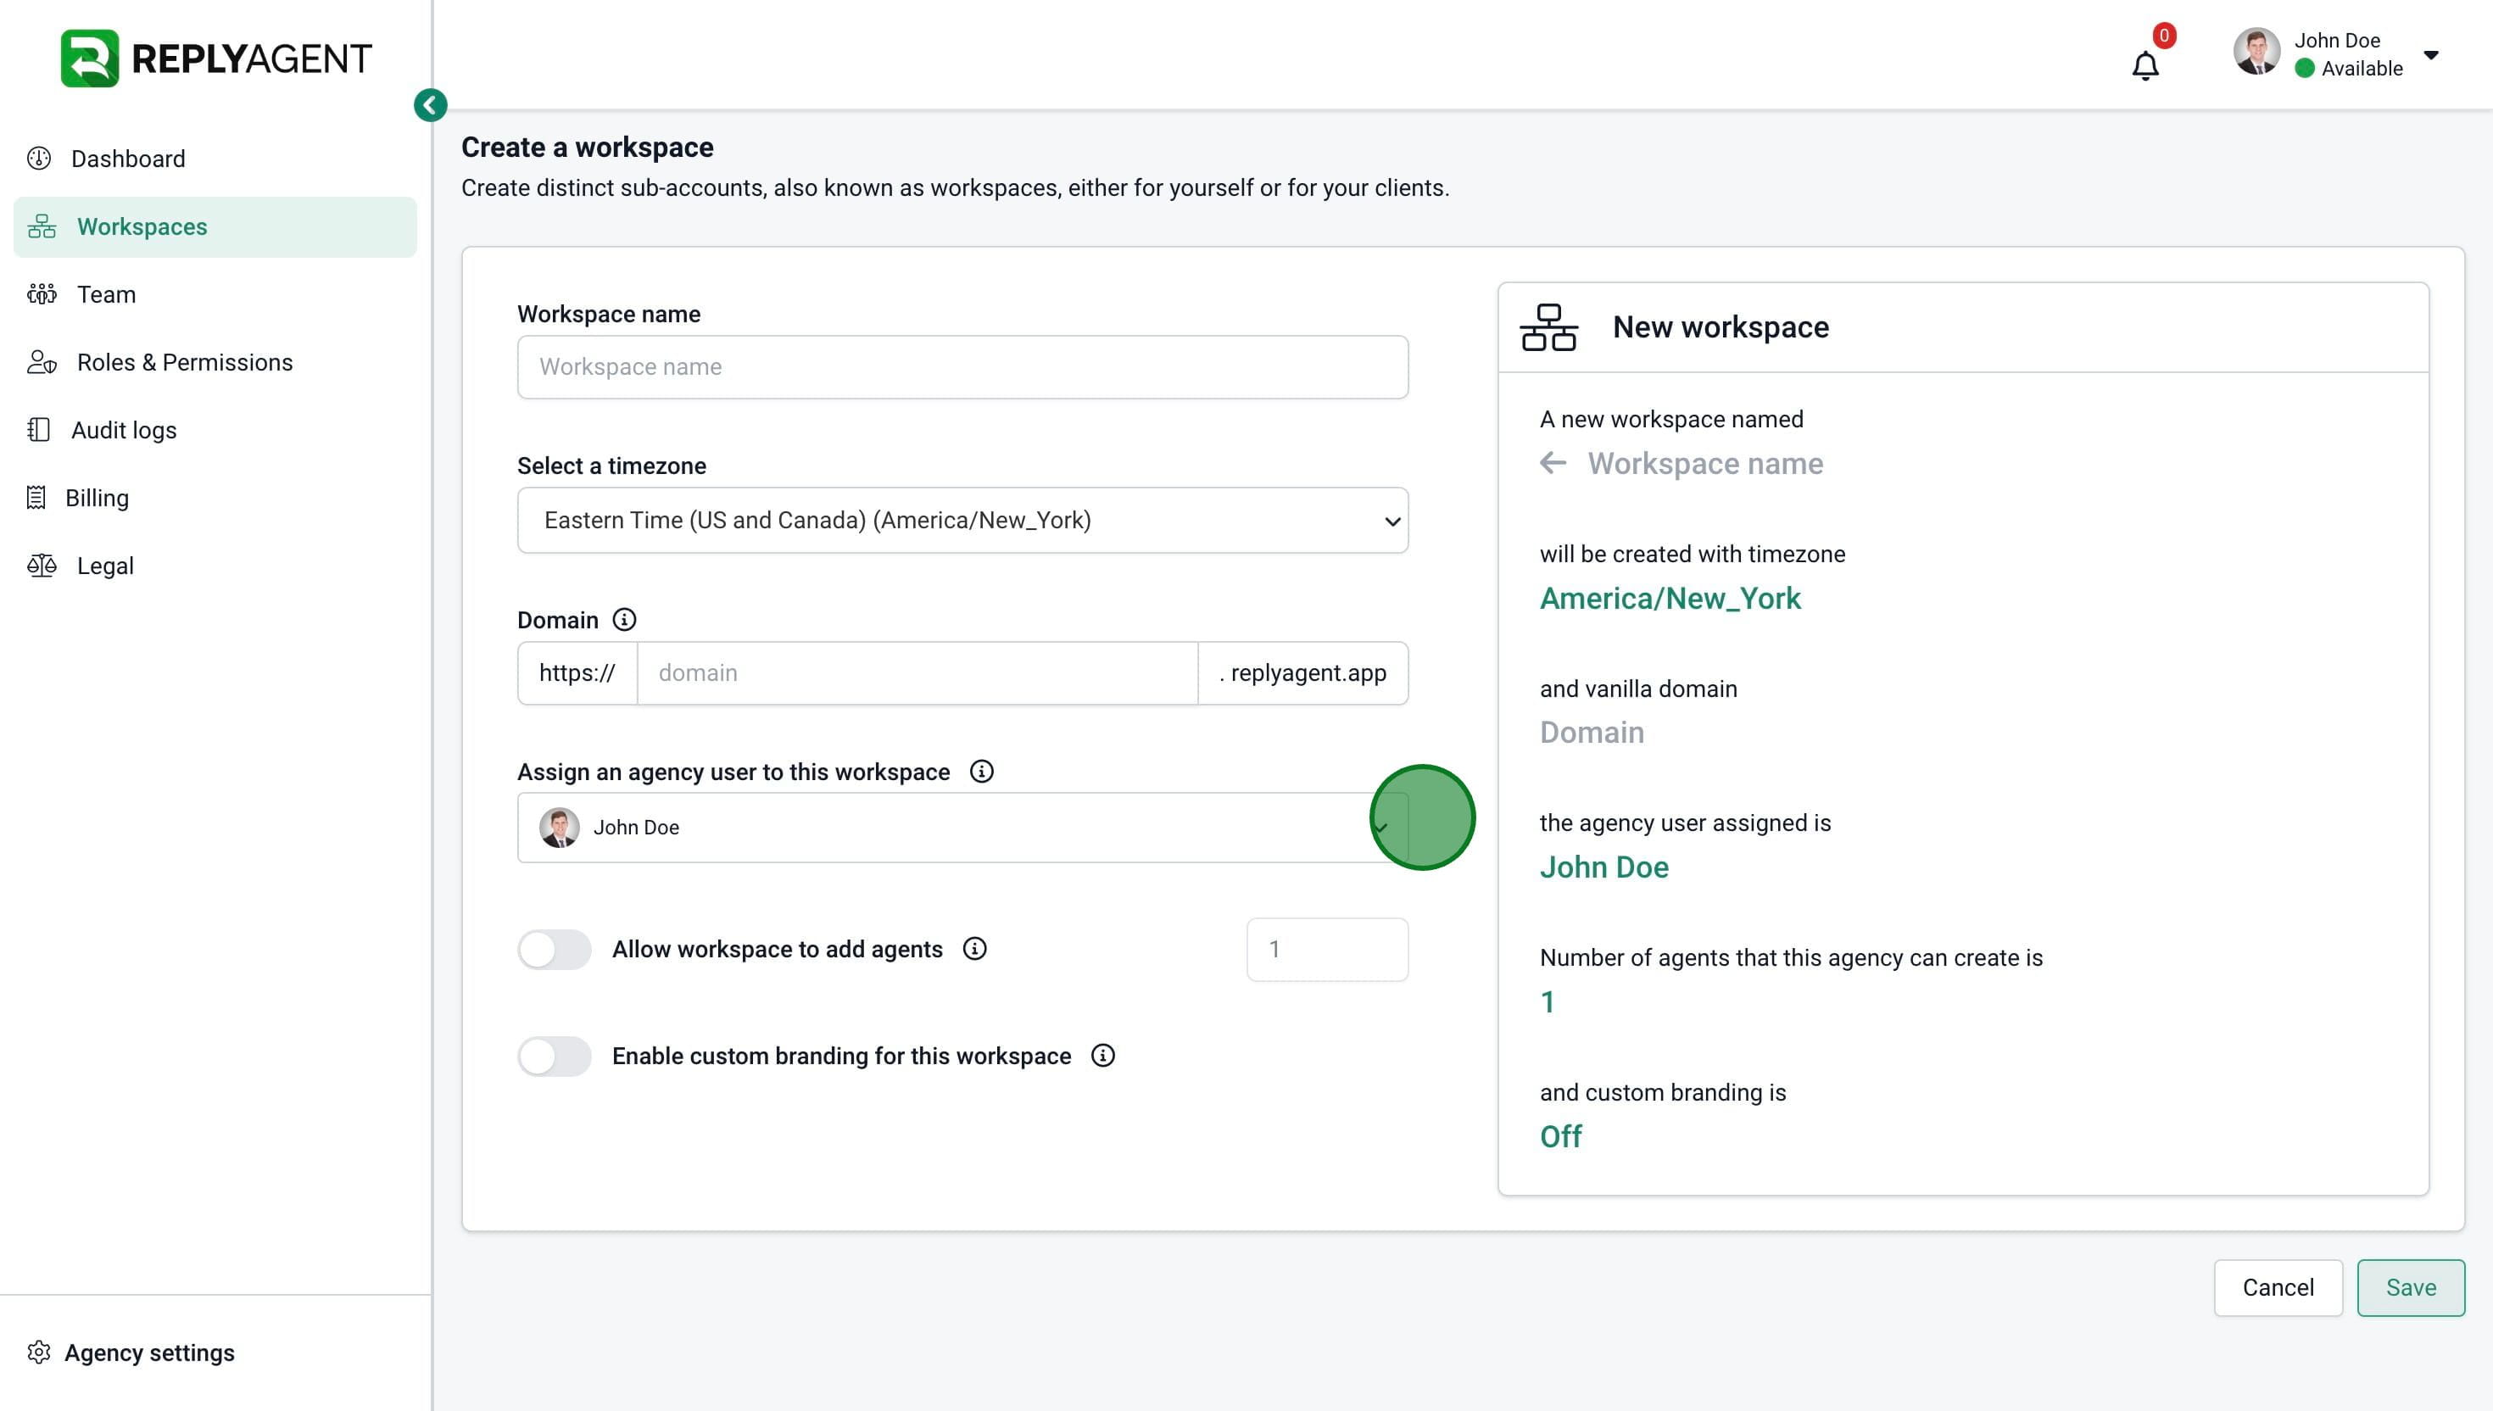Click the ReplyAgent logo

(x=215, y=59)
